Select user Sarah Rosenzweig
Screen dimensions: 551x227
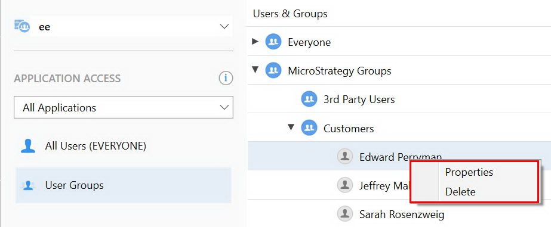click(399, 214)
